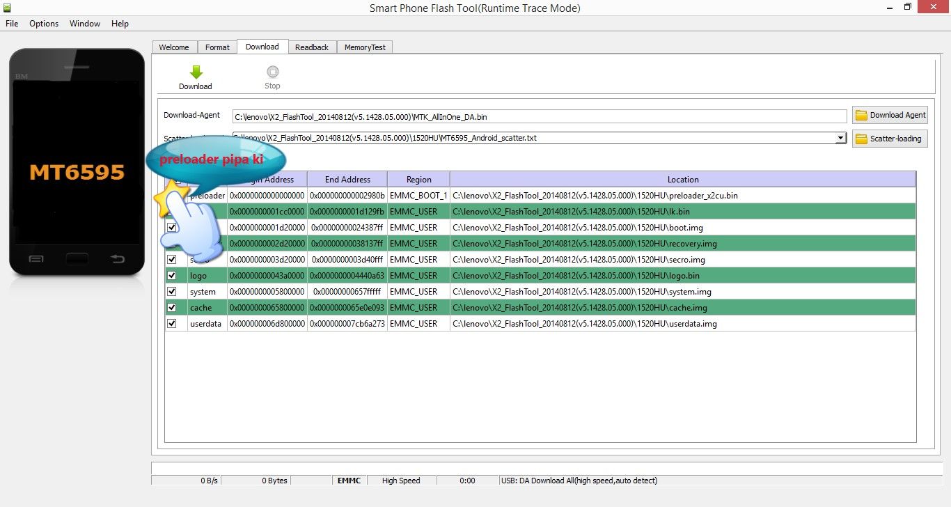Click the Region column header

419,179
